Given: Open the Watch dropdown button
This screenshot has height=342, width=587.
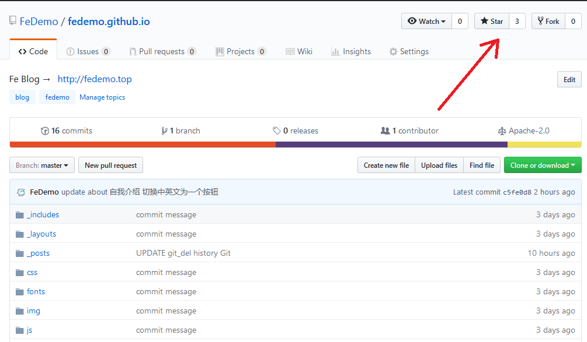Looking at the screenshot, I should coord(426,22).
